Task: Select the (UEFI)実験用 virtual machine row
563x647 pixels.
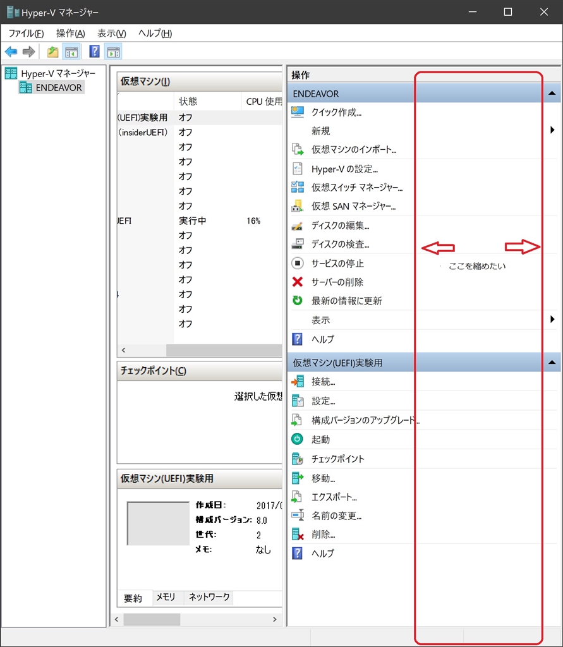Action: coord(200,118)
